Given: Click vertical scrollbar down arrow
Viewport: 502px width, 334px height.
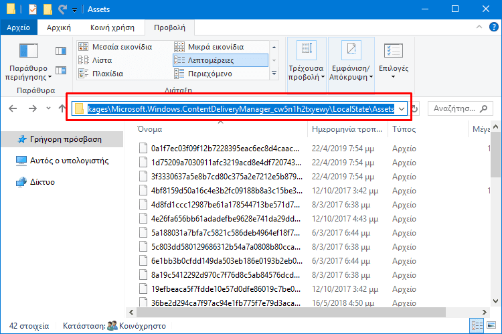Looking at the screenshot, I should coord(495,301).
